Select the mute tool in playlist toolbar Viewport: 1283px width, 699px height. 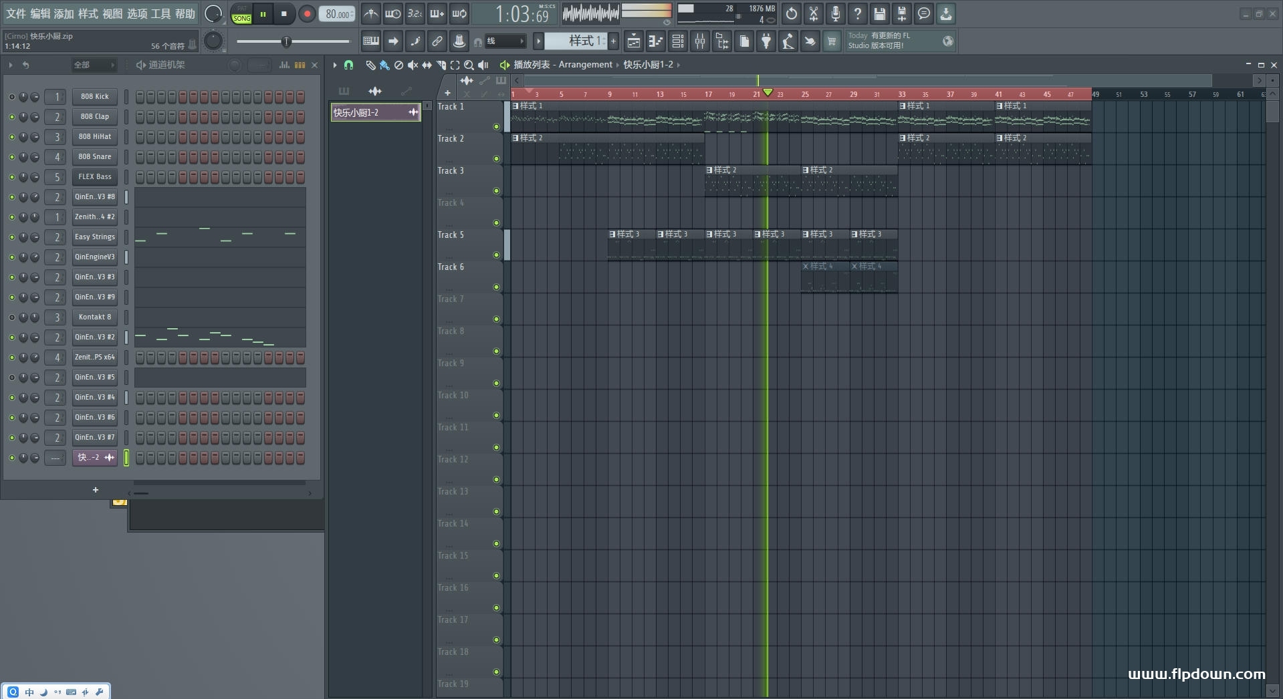tap(413, 65)
